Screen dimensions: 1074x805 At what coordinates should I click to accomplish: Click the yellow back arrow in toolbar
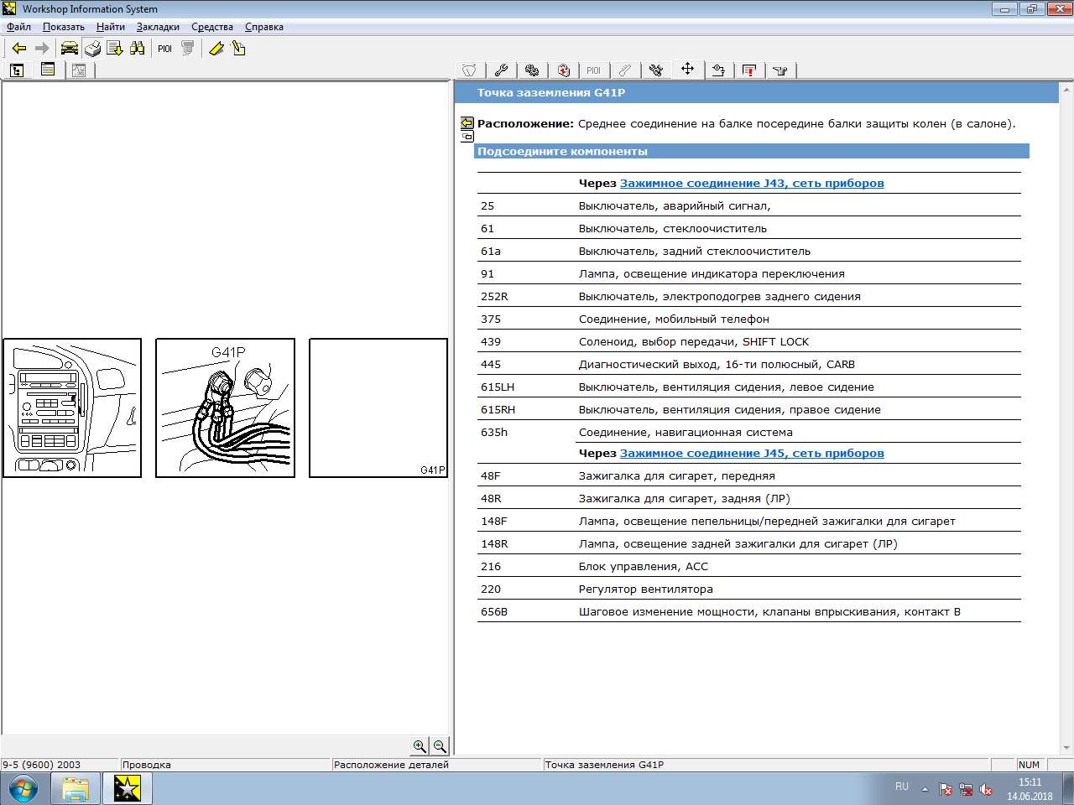pos(19,49)
